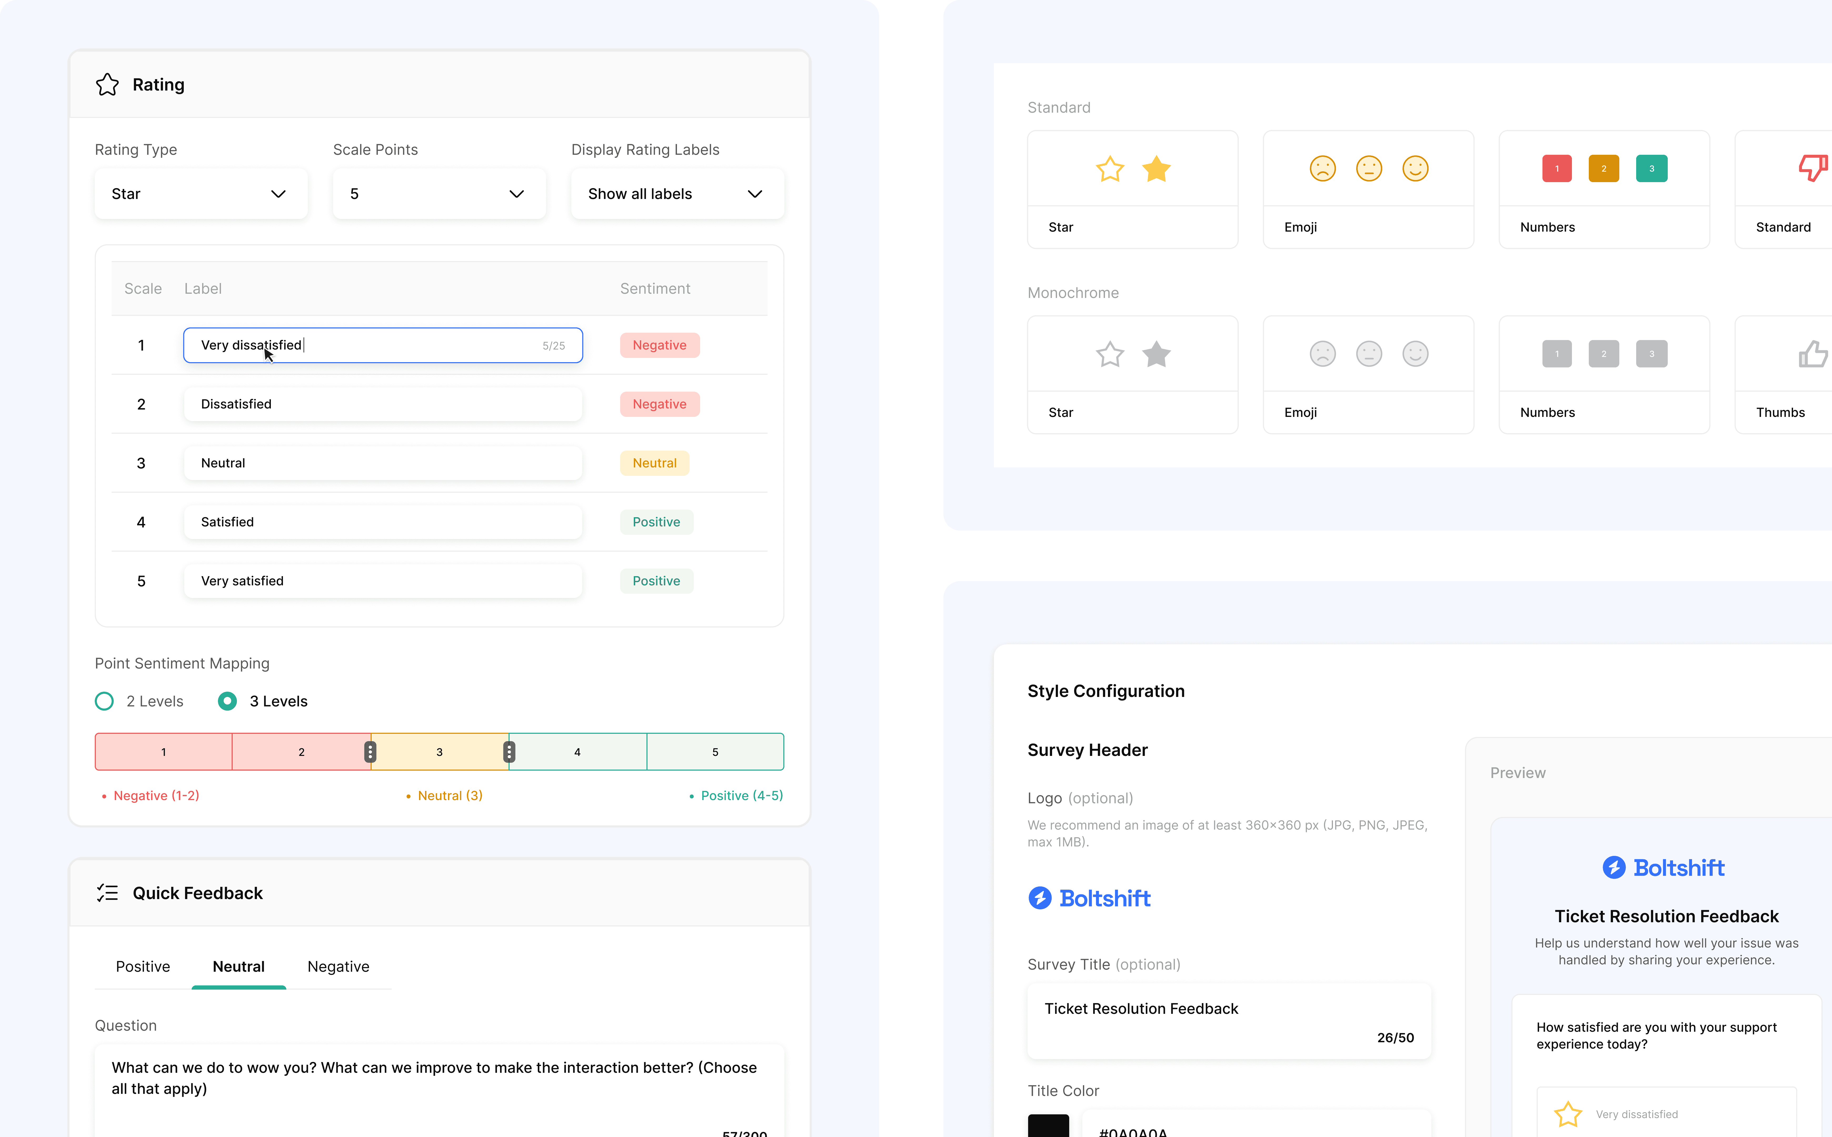Open the Display Rating Labels dropdown
The height and width of the screenshot is (1137, 1832).
point(677,194)
